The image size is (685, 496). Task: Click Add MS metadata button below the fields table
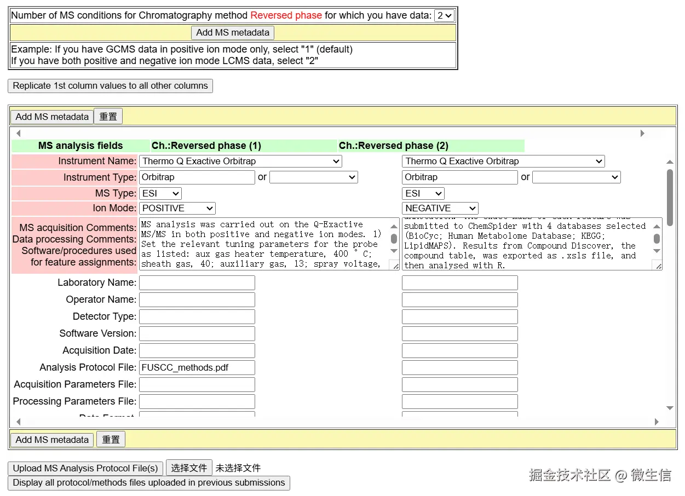pos(52,440)
